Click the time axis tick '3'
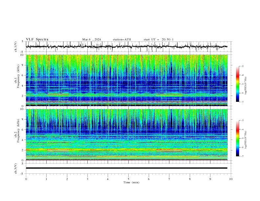 [x=87, y=179]
